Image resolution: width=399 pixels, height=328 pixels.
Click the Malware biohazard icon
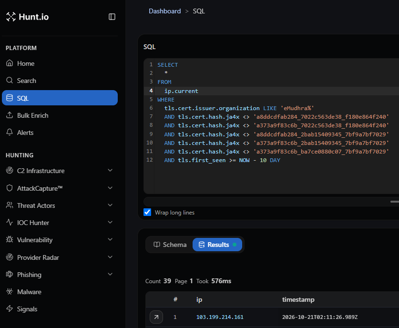(10, 292)
